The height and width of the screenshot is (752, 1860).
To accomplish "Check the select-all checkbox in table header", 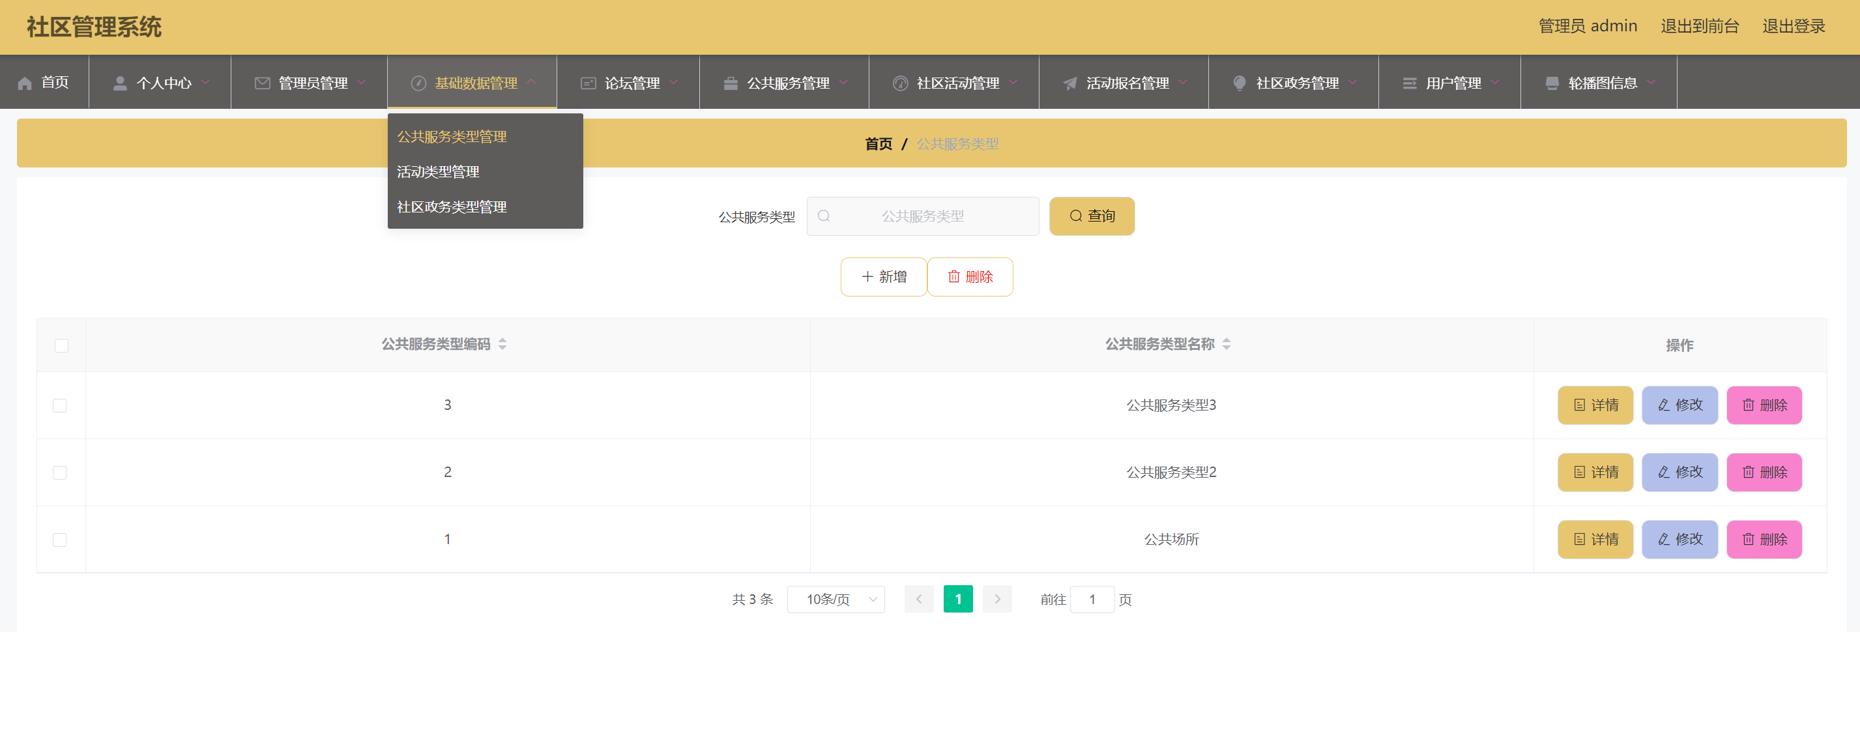I will [61, 345].
